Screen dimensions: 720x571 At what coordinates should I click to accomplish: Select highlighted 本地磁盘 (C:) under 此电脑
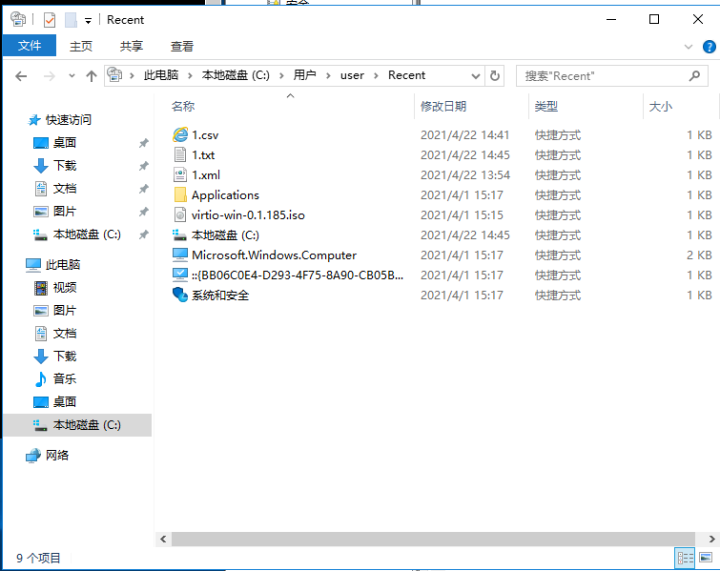pyautogui.click(x=77, y=425)
